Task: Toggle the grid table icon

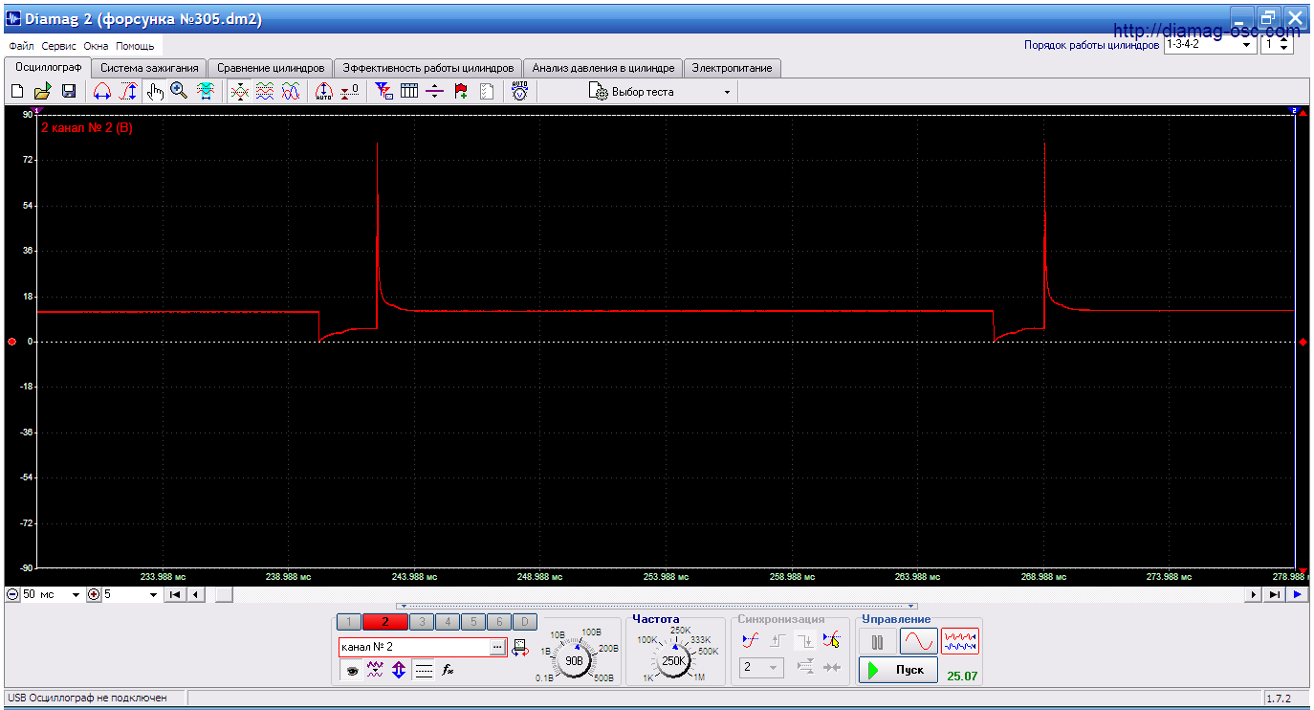Action: tap(409, 91)
